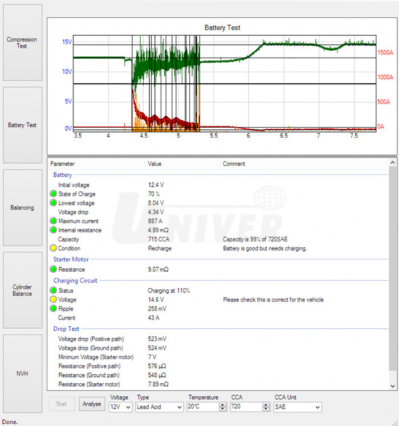Click the green Ripple status indicator

[x=54, y=309]
